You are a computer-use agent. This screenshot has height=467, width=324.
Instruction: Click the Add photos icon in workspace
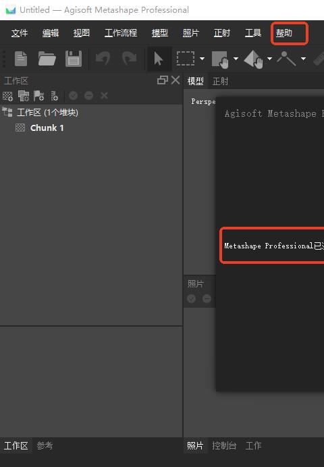(24, 96)
